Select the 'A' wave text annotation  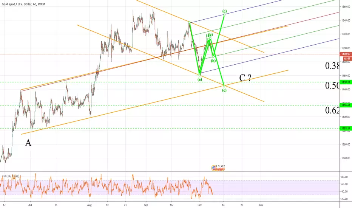point(28,143)
